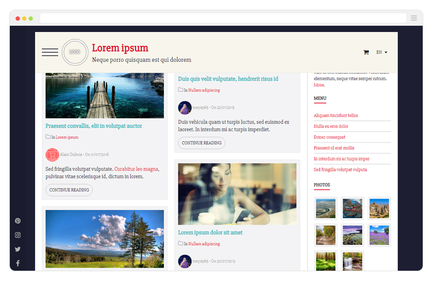The width and height of the screenshot is (433, 281).
Task: Open Nullam adipiscing category under Duis quis post
Action: pos(204,90)
